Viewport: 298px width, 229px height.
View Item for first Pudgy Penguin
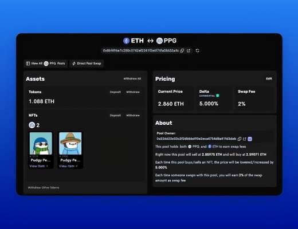coord(38,166)
